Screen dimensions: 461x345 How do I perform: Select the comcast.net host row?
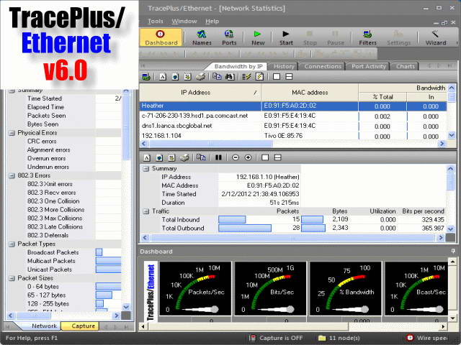(293, 116)
